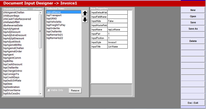Edit the InputPosition property value cell
206x109 pixels.
[117, 38]
